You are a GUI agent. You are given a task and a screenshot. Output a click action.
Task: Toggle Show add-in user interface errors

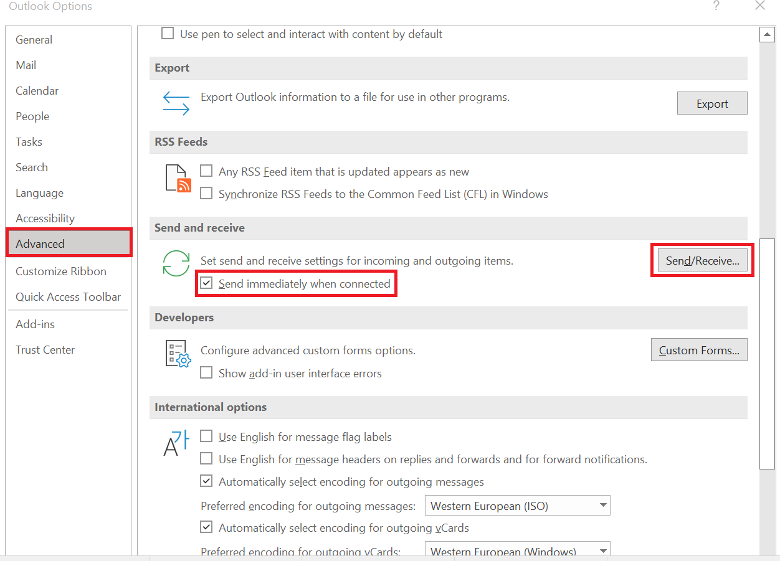click(x=206, y=372)
